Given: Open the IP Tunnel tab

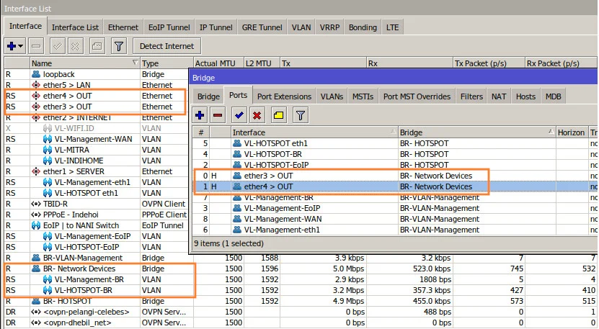Looking at the screenshot, I should (x=216, y=27).
